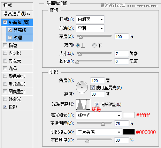Select the 样式 header in the left panel

[17, 6]
